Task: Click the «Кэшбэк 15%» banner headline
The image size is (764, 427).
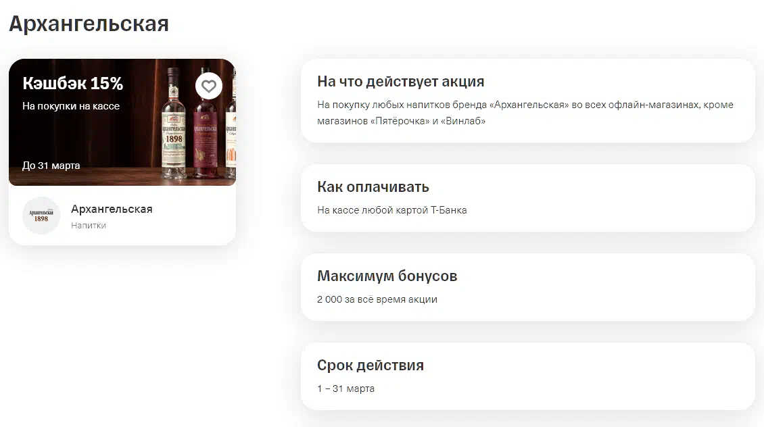Action: click(x=73, y=84)
